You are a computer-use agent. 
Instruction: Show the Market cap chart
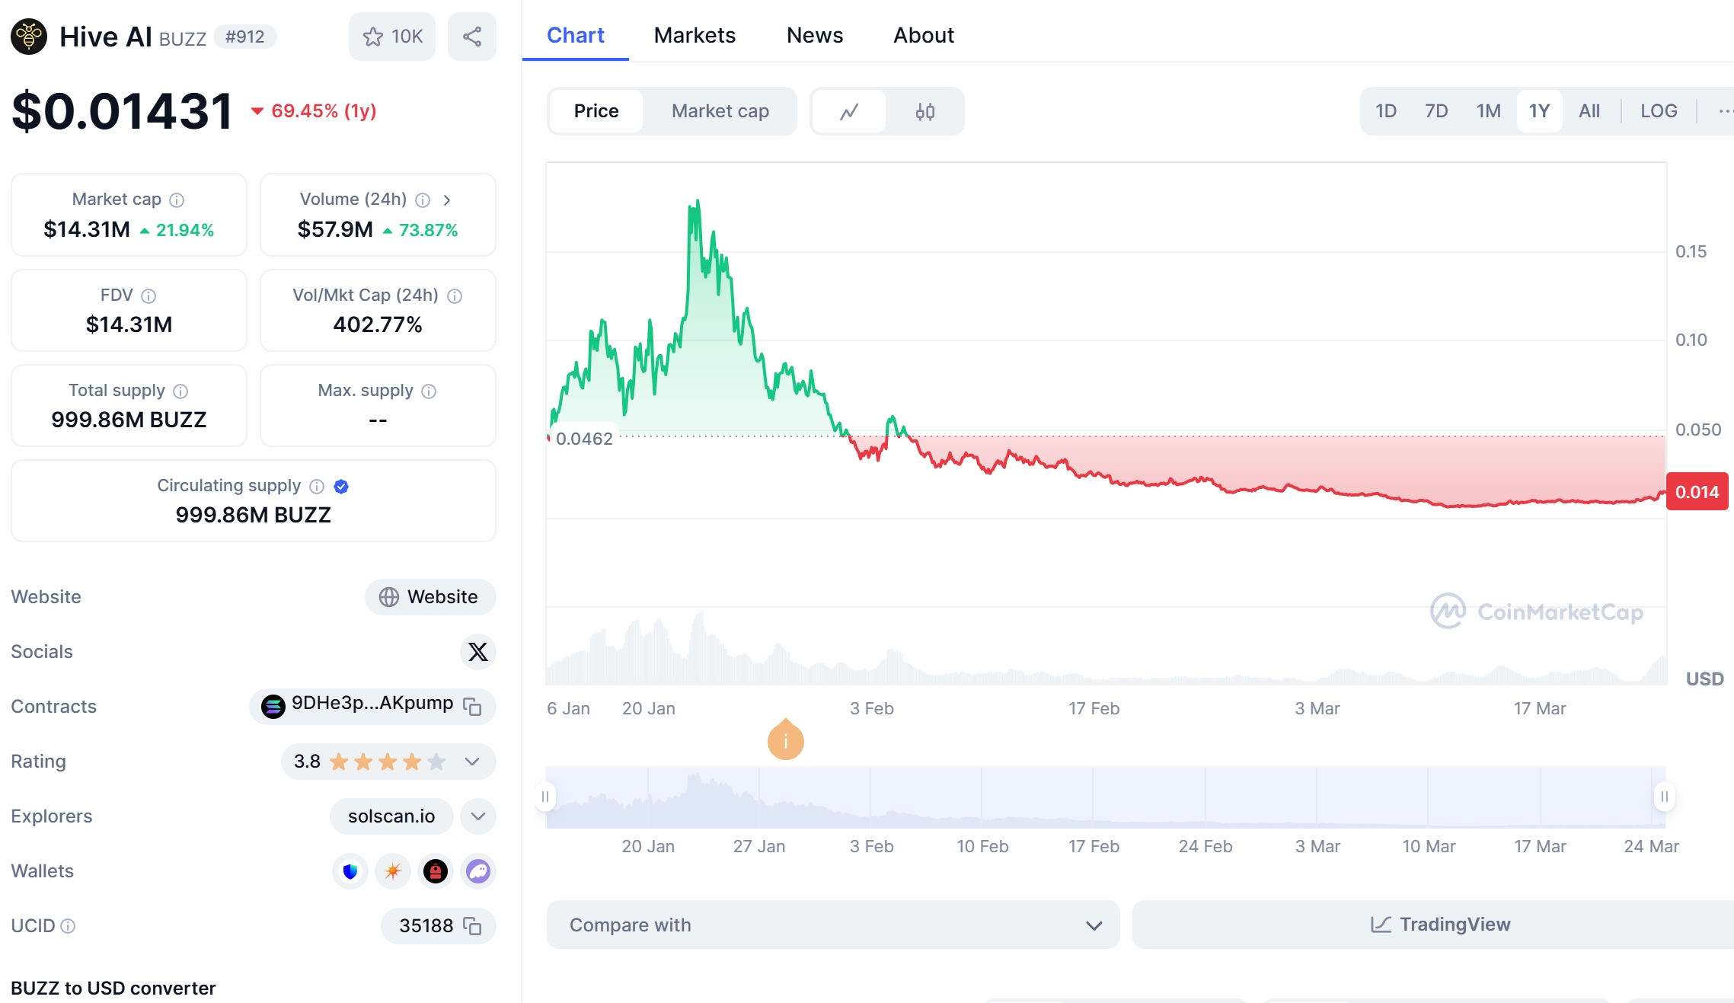[720, 111]
